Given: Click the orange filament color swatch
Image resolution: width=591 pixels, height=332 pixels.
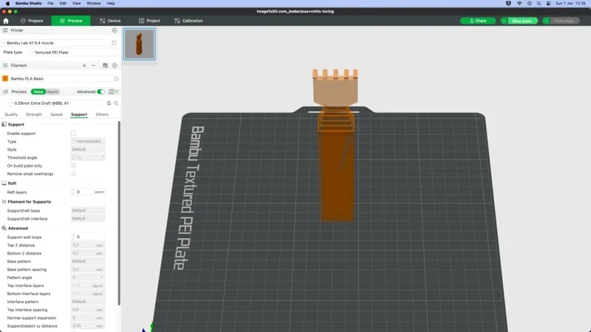Looking at the screenshot, I should pyautogui.click(x=5, y=79).
